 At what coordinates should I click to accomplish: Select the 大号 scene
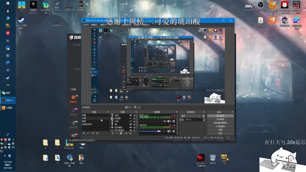95,118
